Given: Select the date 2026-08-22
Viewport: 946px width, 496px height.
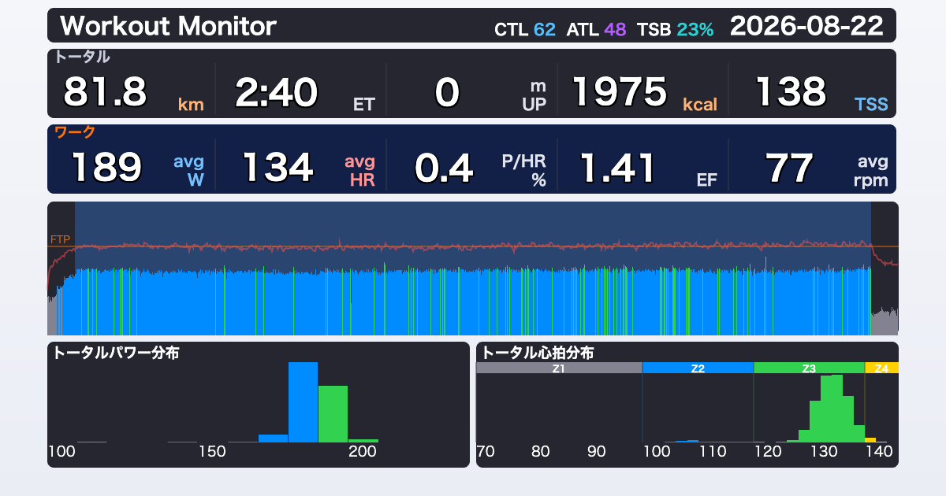Looking at the screenshot, I should click(x=806, y=26).
